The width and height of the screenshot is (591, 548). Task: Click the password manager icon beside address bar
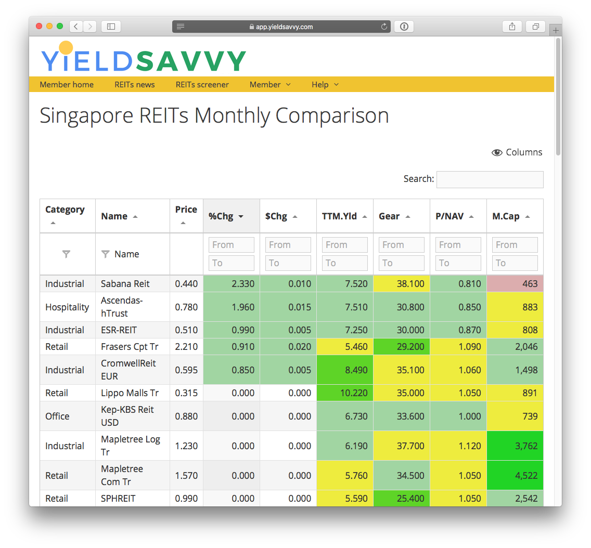pyautogui.click(x=404, y=27)
